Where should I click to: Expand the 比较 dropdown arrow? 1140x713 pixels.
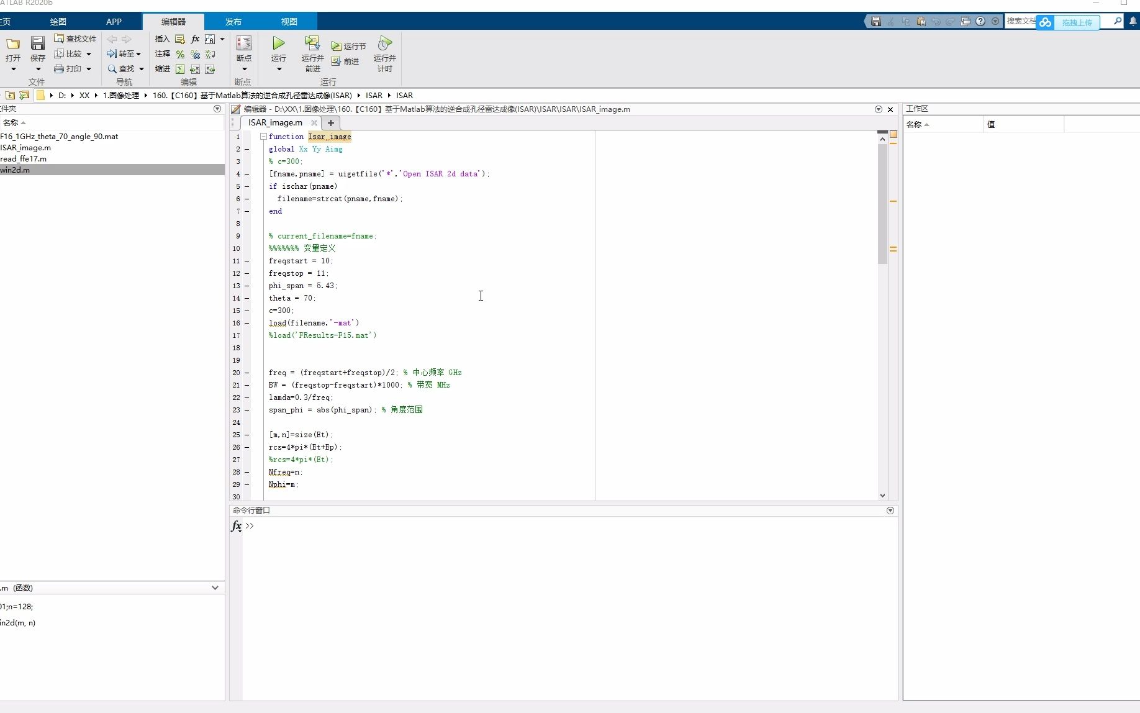[89, 54]
